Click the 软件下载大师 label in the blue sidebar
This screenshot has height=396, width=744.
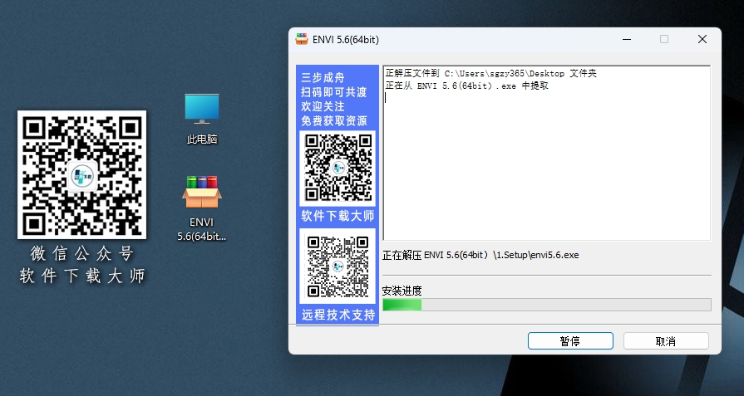pos(338,217)
